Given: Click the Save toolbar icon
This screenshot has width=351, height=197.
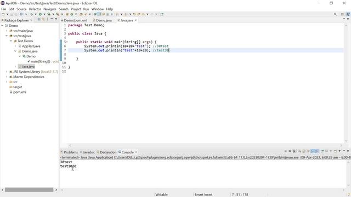Looking at the screenshot, I should (12, 14).
